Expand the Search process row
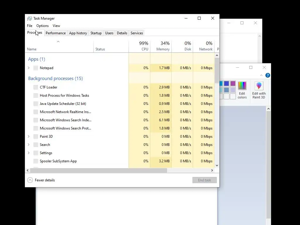 29,145
